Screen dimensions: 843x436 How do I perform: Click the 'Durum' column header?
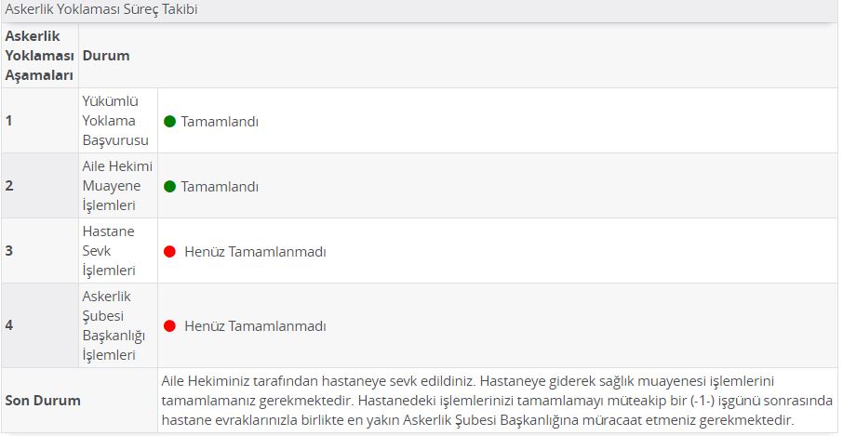coord(106,55)
